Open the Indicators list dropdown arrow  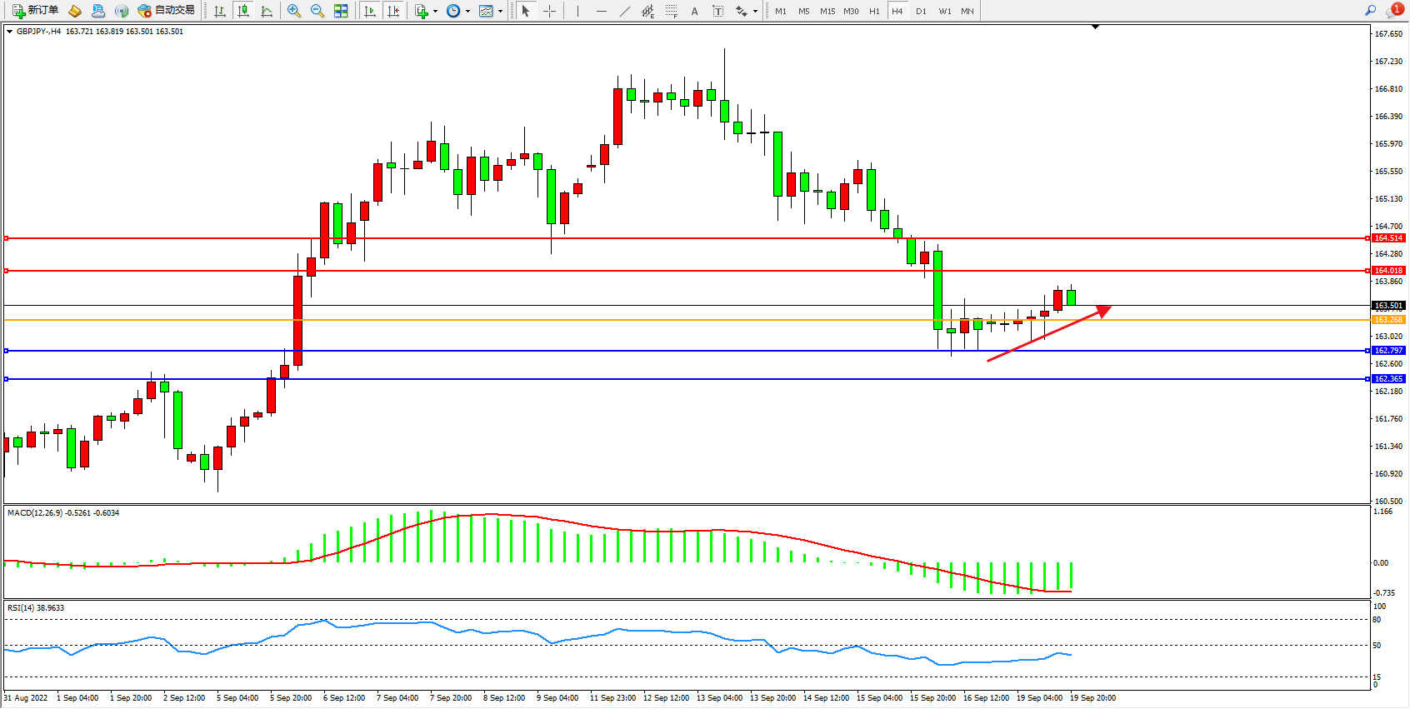click(435, 12)
